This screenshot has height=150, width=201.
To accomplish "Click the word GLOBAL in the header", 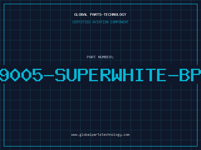I will tap(81, 14).
